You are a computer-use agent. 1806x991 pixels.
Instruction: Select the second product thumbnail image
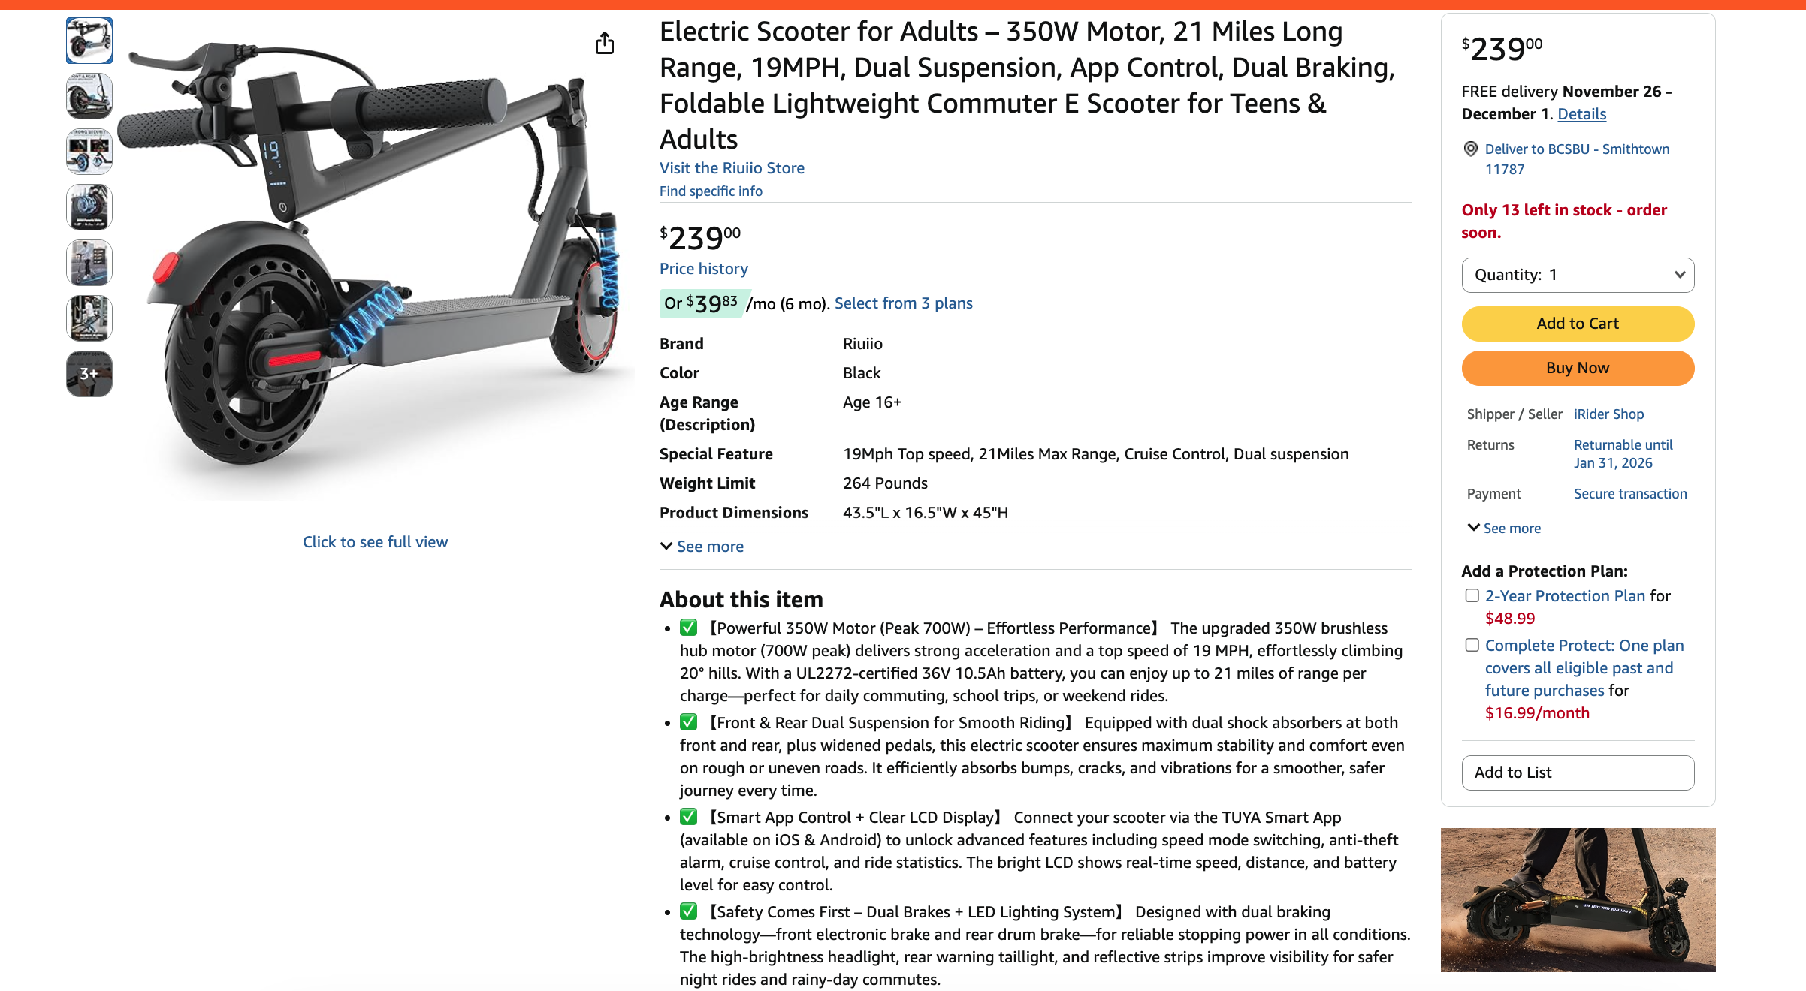(89, 96)
